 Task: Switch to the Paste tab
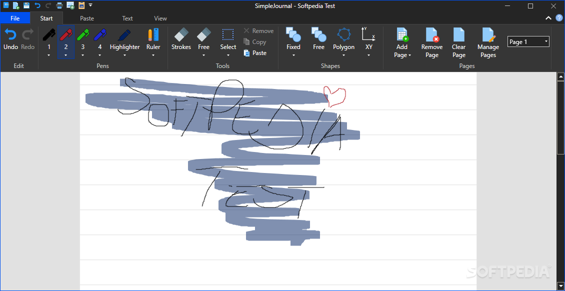87,18
